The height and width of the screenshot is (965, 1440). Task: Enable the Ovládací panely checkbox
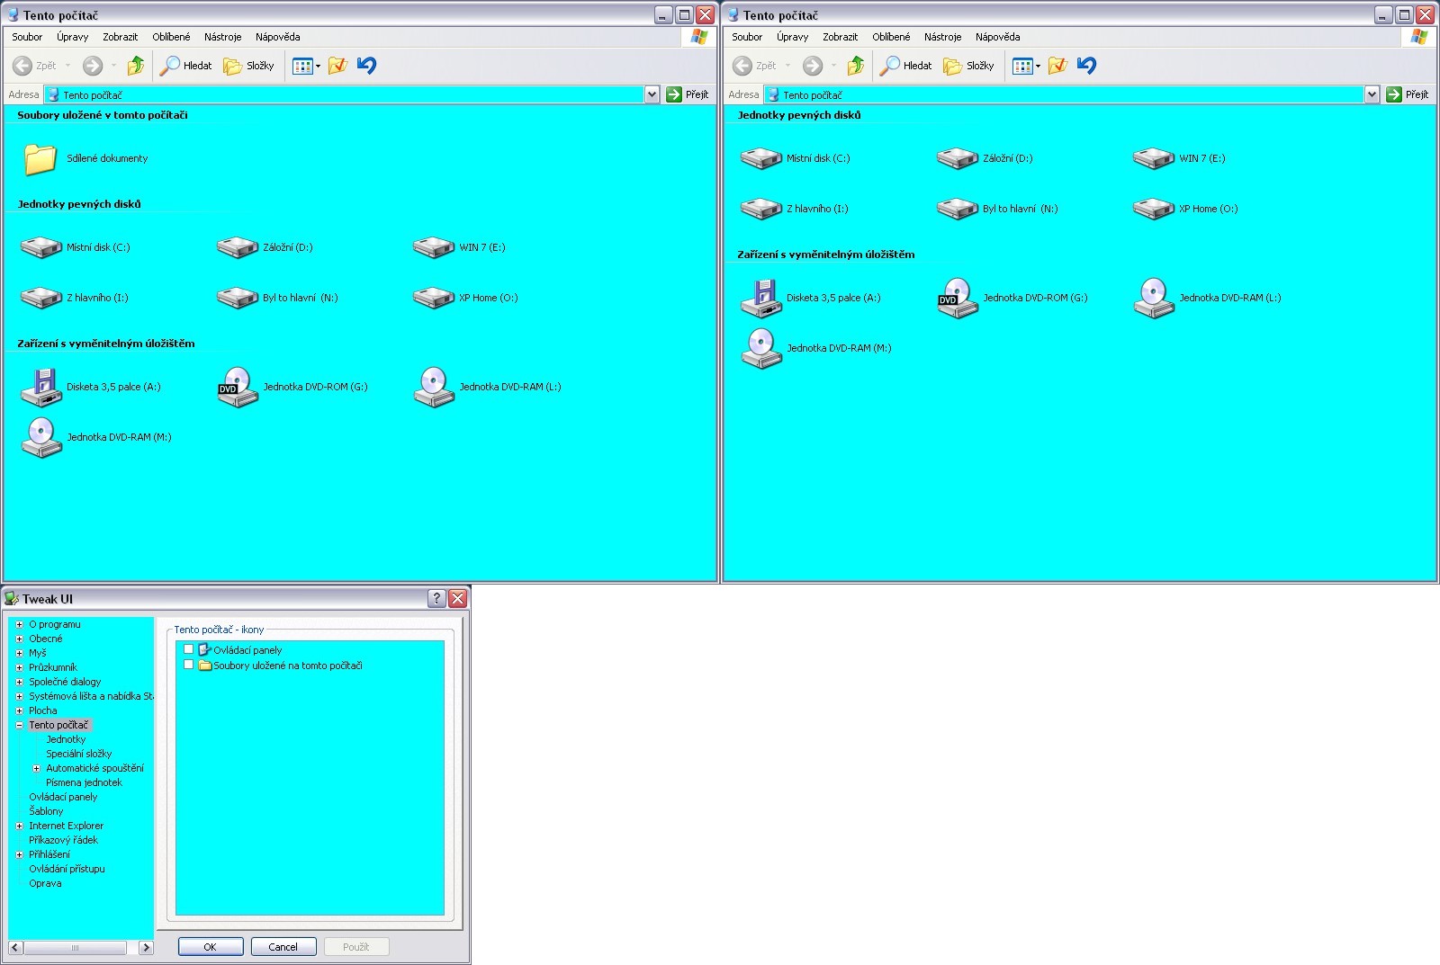point(189,649)
